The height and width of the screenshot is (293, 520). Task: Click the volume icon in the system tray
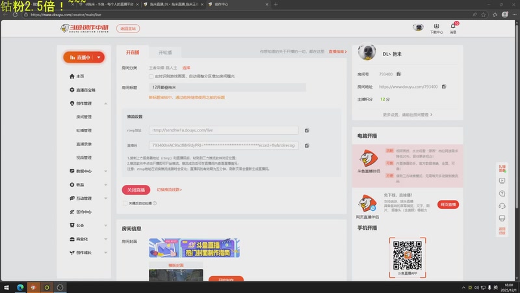(x=476, y=287)
